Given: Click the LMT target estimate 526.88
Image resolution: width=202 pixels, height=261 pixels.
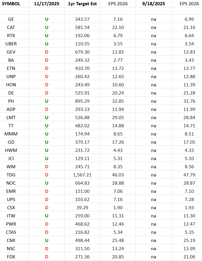Looking at the screenshot, I should point(82,117).
